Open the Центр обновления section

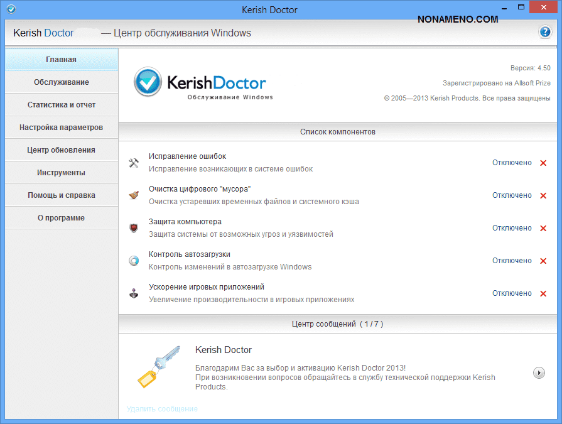click(61, 150)
